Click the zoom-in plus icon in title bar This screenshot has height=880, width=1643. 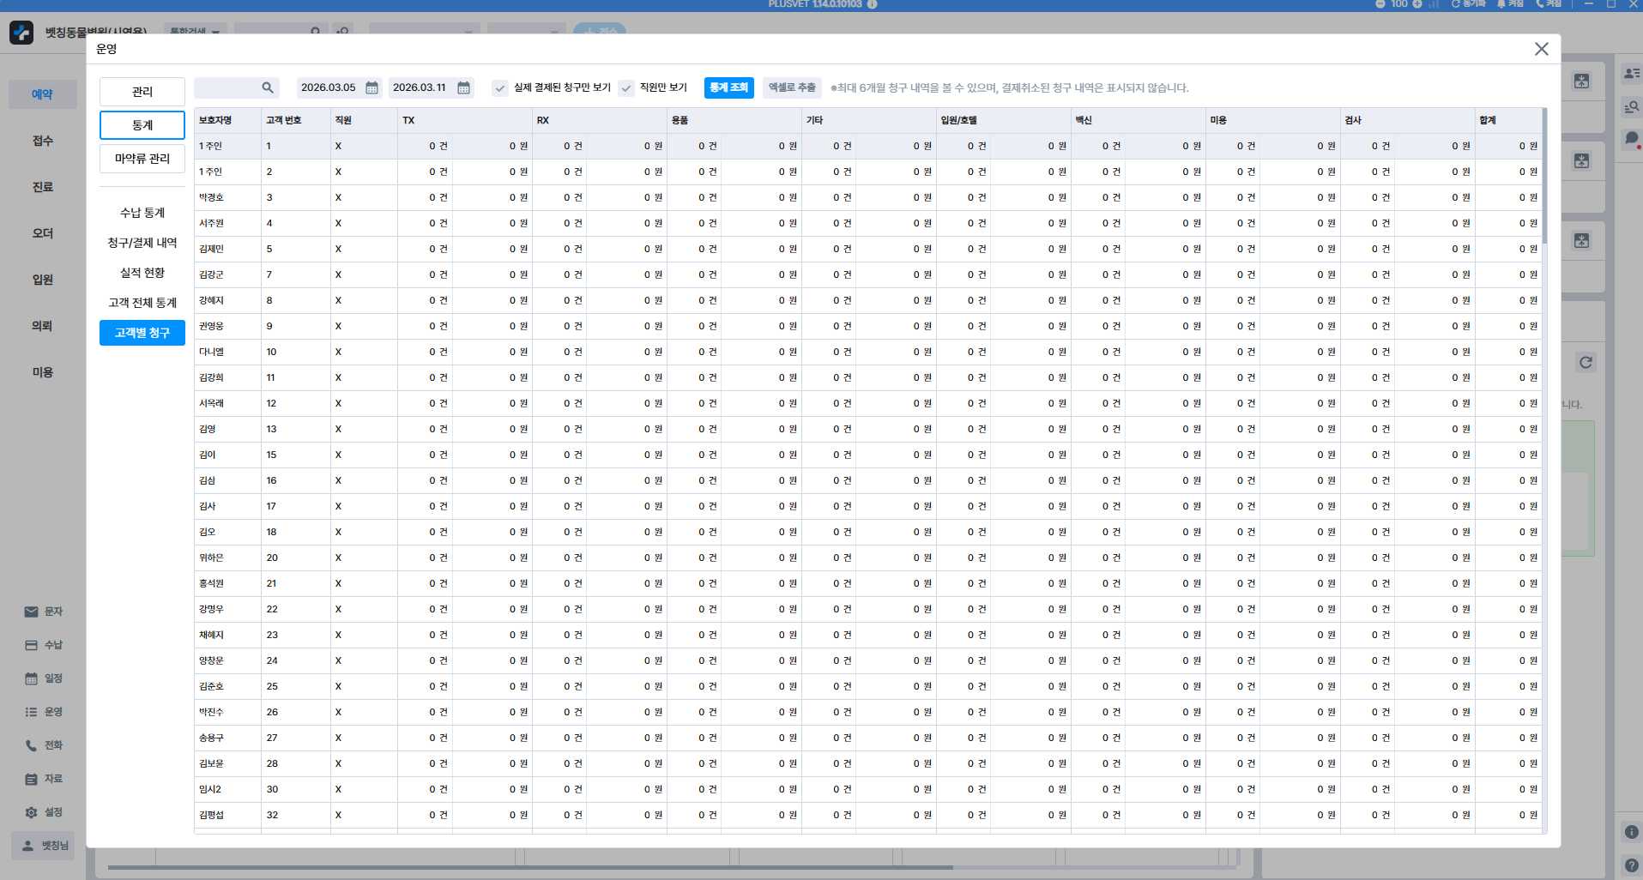click(1417, 4)
